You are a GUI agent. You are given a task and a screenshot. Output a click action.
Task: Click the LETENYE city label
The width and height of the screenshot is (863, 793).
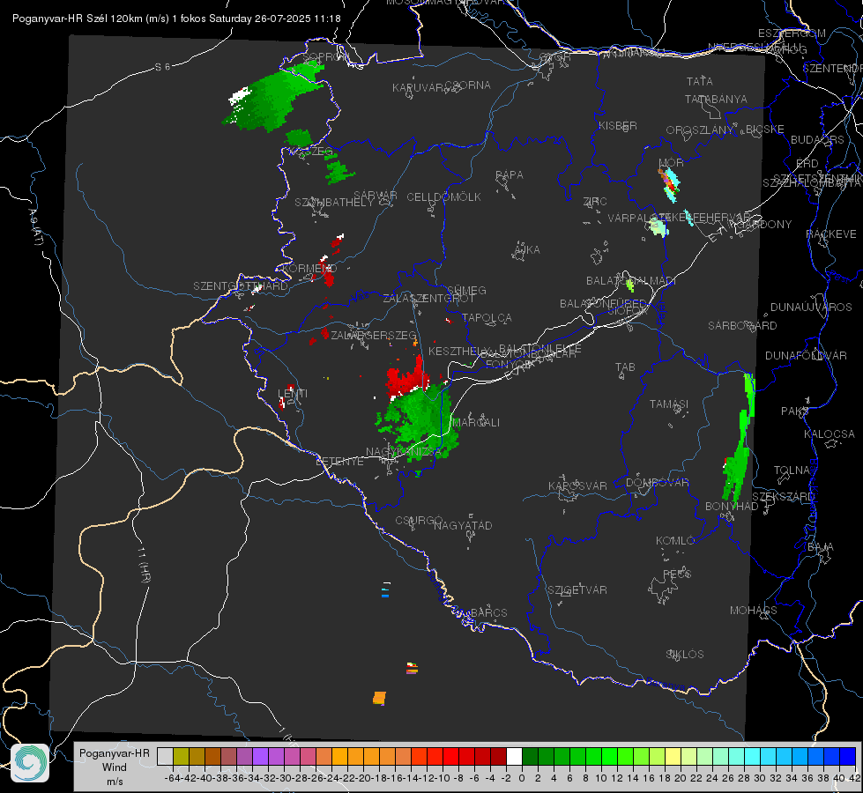click(x=339, y=462)
